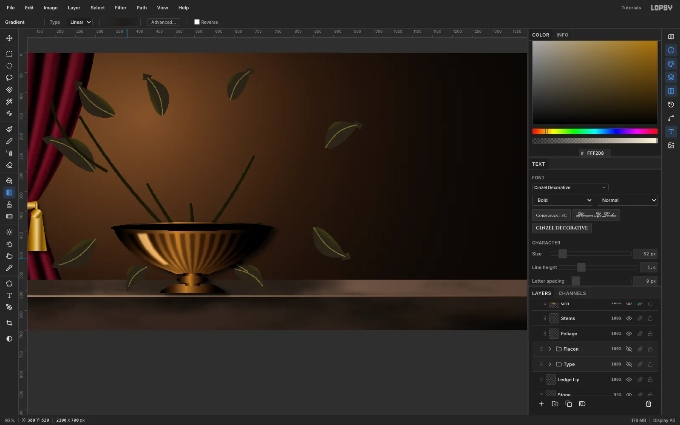Select the Lasso tool

pyautogui.click(x=9, y=78)
